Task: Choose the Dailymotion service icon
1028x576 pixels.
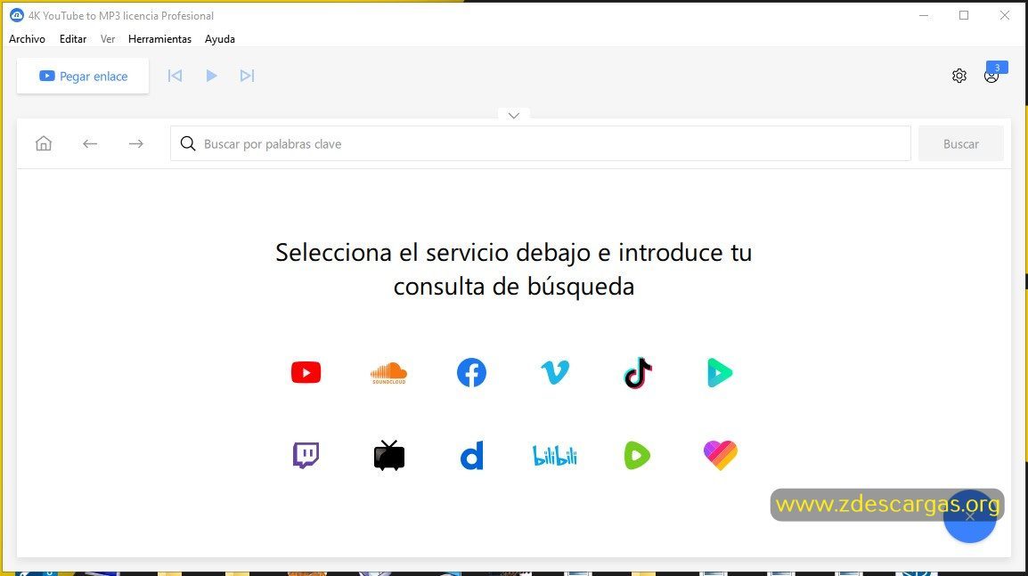Action: (471, 456)
